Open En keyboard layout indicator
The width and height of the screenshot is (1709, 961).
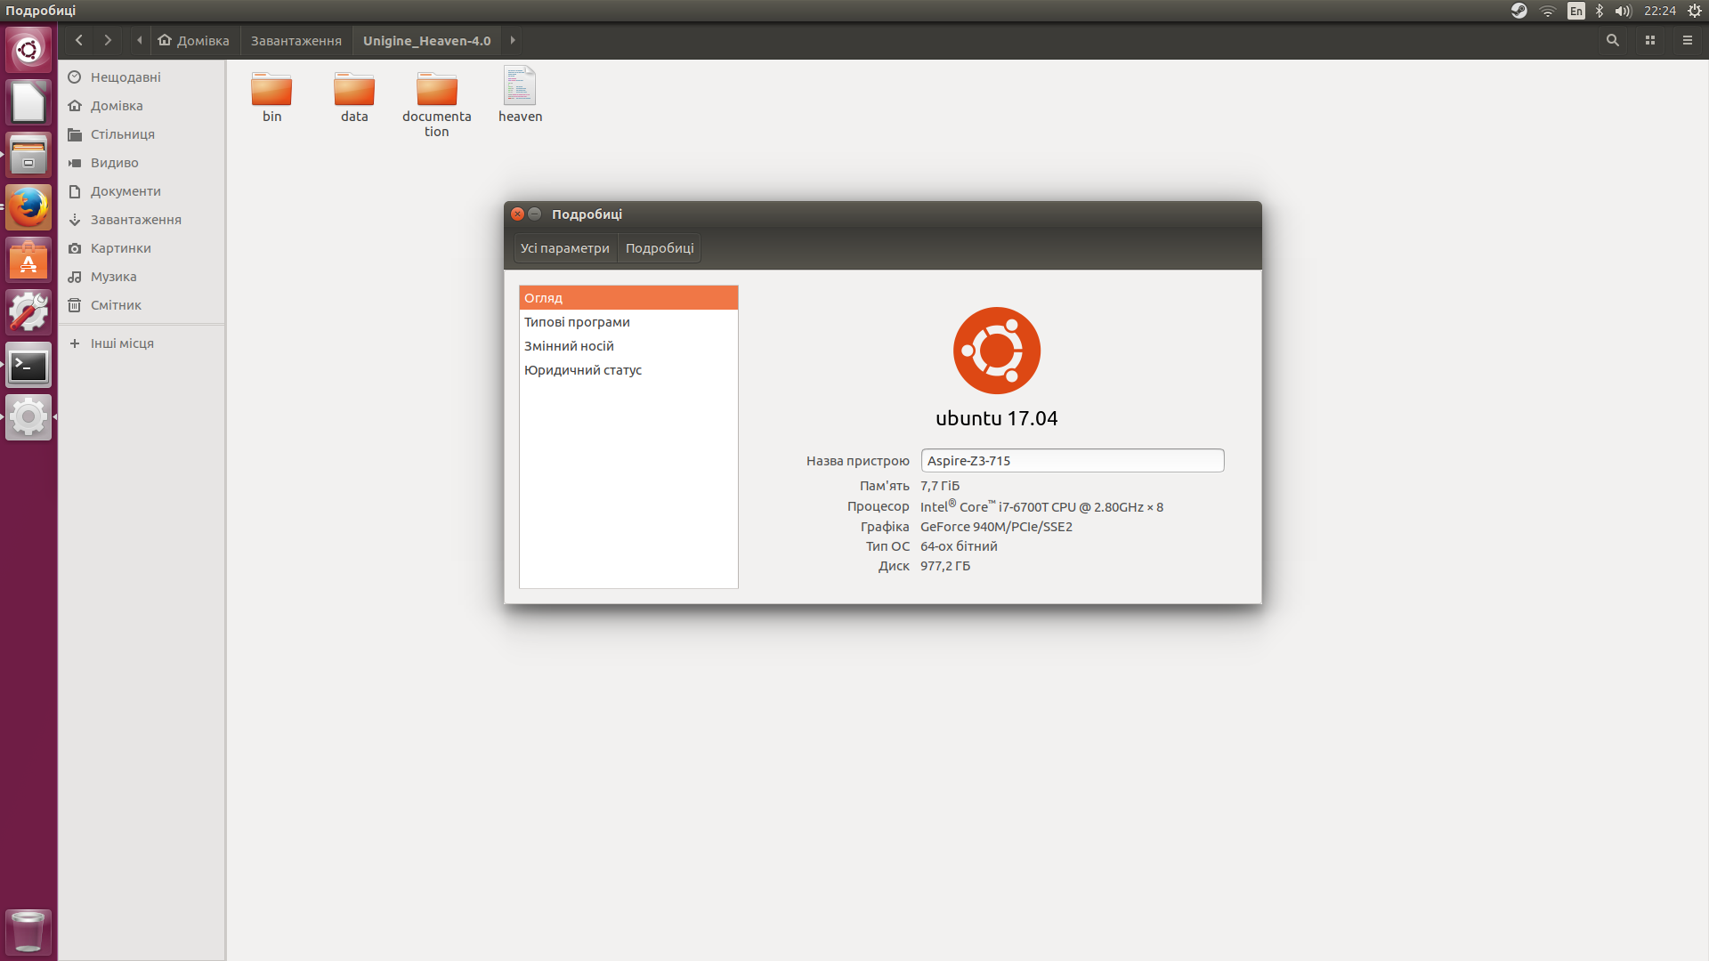pos(1575,11)
